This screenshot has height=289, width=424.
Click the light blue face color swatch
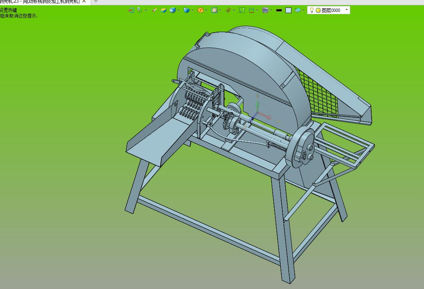click(288, 10)
